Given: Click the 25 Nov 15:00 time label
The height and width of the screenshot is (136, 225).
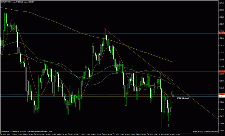Looking at the screenshot, I should coord(175,135).
